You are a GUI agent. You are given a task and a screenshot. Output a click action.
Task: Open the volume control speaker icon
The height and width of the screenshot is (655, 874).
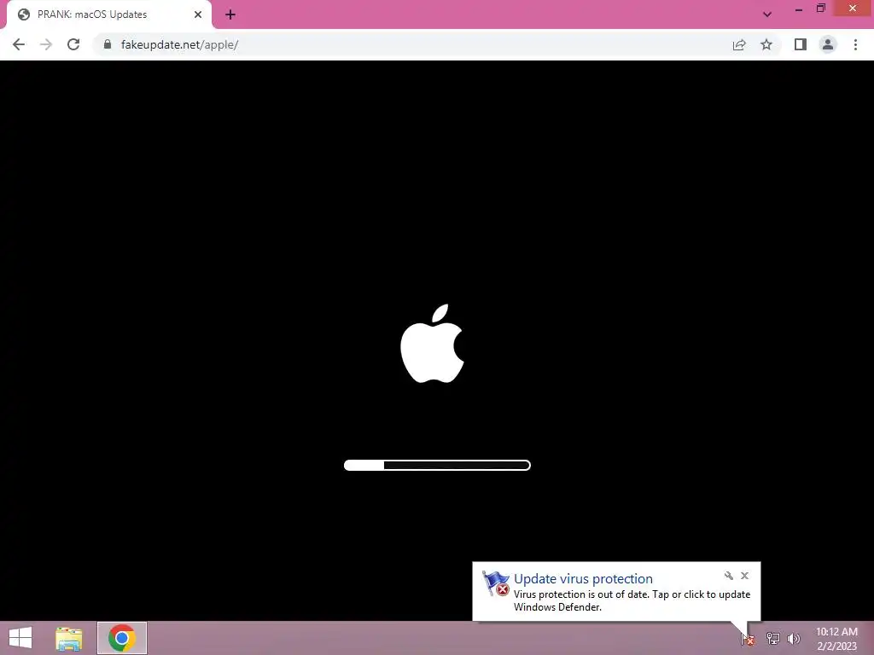click(x=794, y=639)
